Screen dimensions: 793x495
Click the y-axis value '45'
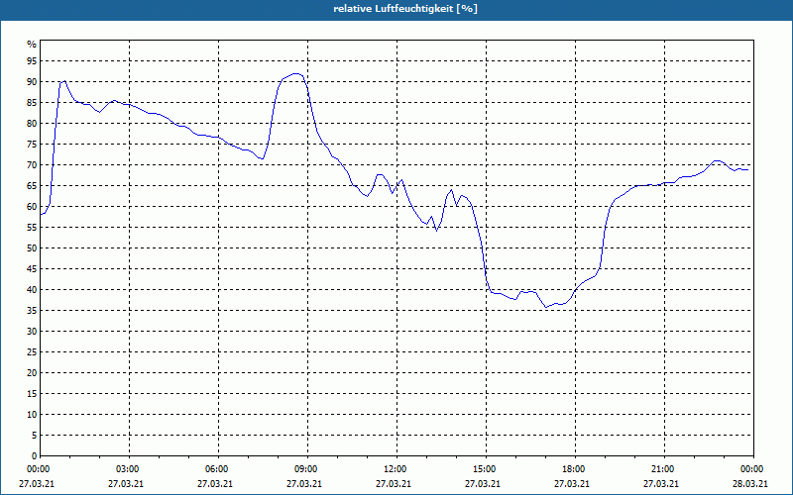pyautogui.click(x=32, y=268)
